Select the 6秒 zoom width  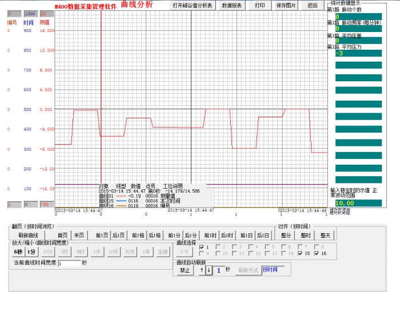point(18,252)
